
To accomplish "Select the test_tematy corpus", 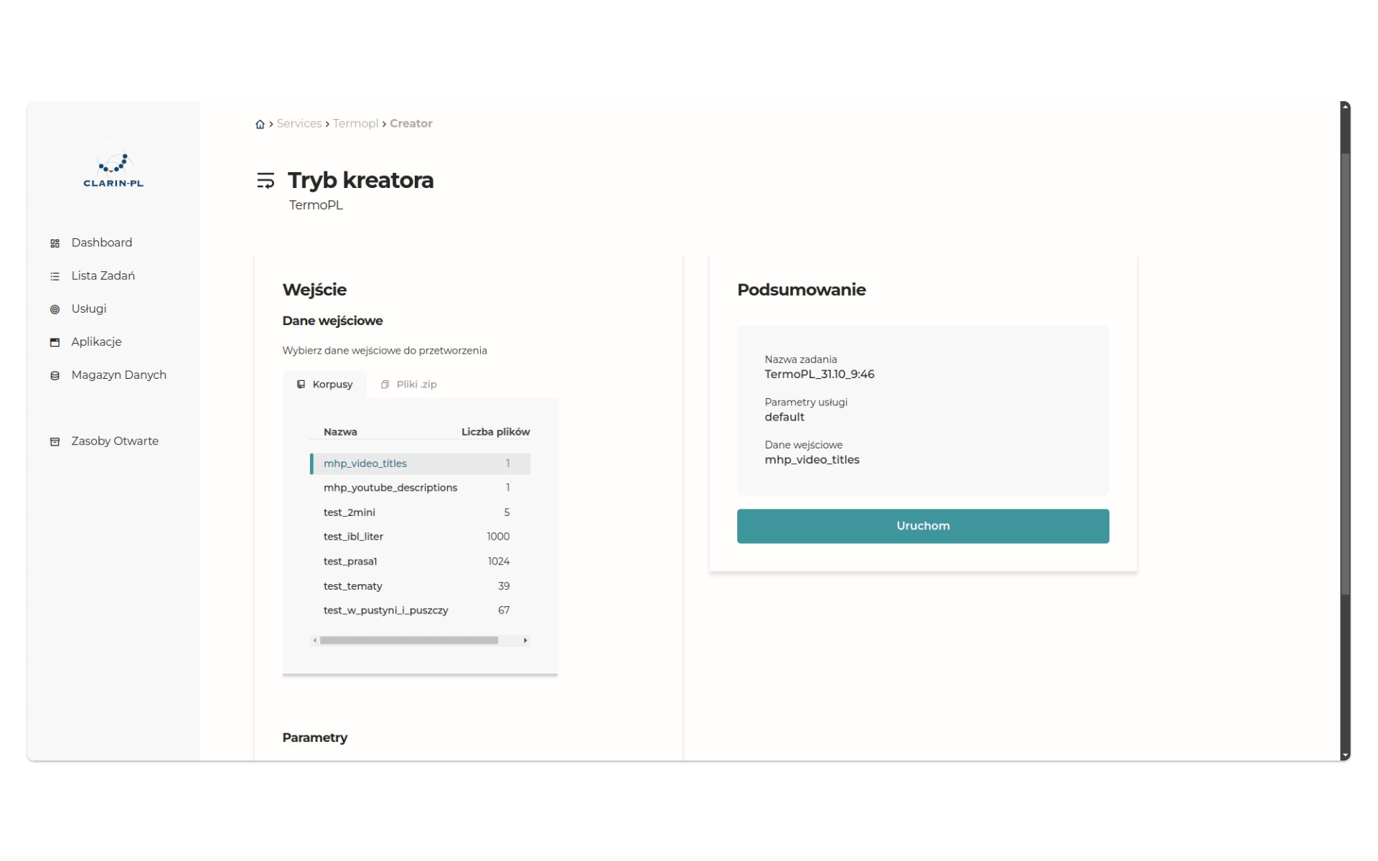I will [x=420, y=586].
